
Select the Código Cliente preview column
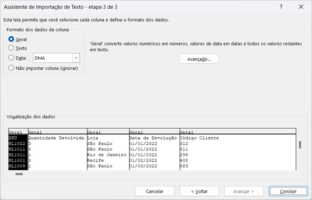[x=199, y=138]
